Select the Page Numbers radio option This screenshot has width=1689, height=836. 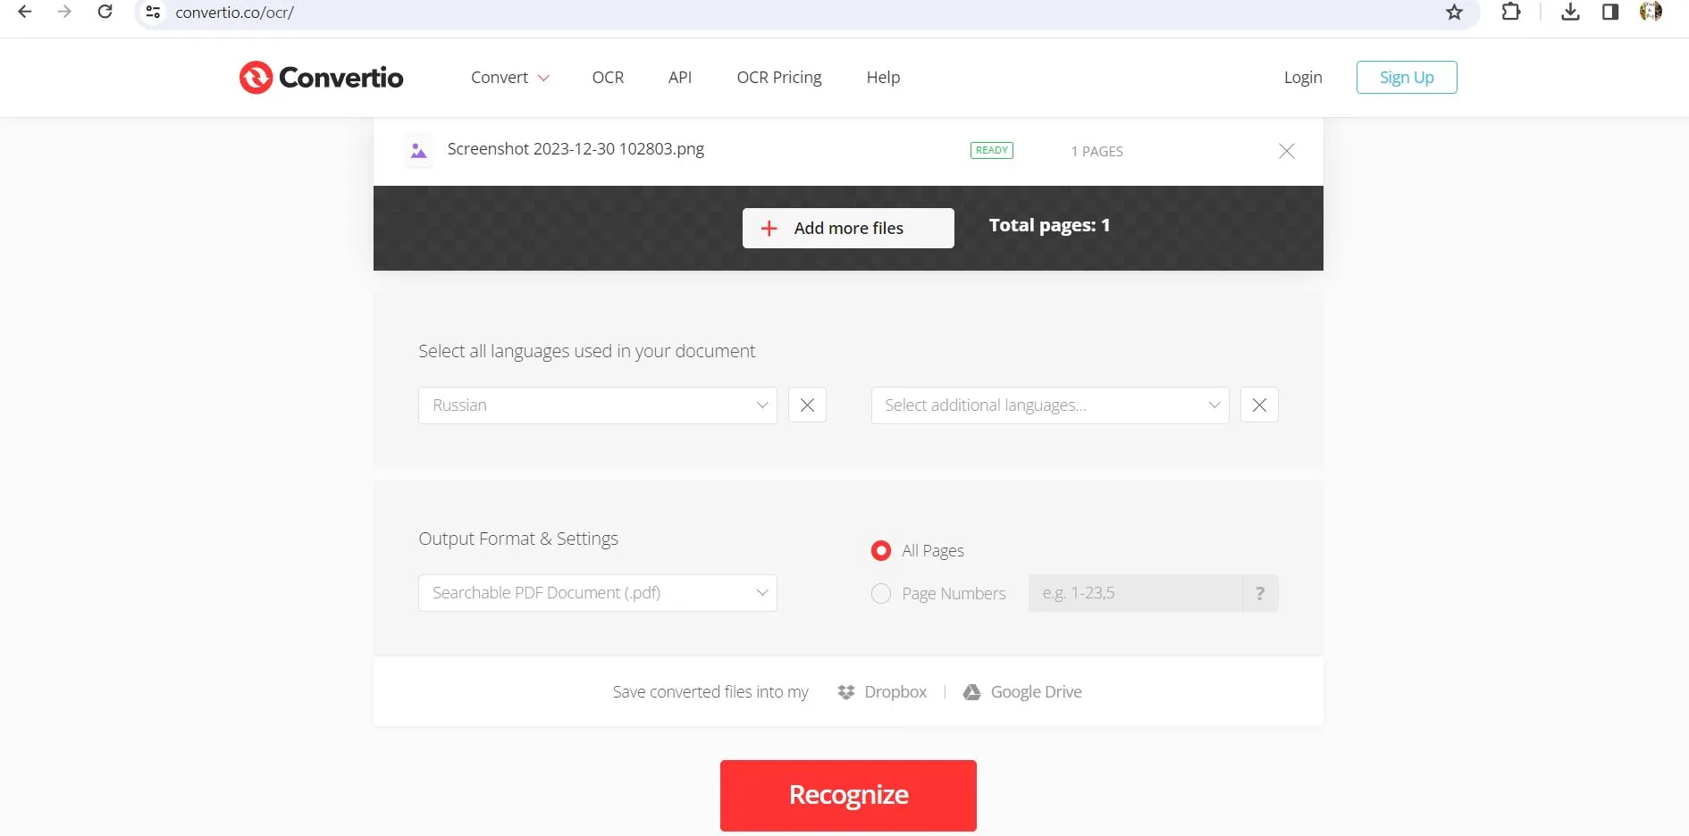[881, 594]
